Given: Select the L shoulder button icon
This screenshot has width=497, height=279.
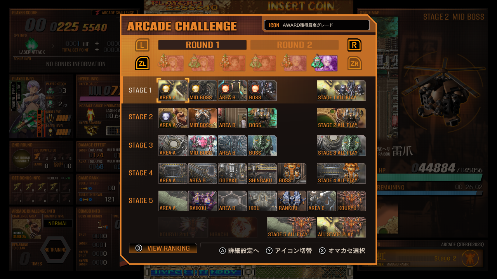Looking at the screenshot, I should click(142, 45).
